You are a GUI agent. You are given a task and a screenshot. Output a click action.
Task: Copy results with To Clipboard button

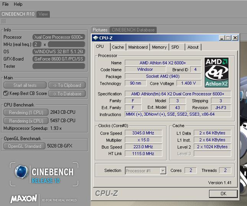point(67,85)
